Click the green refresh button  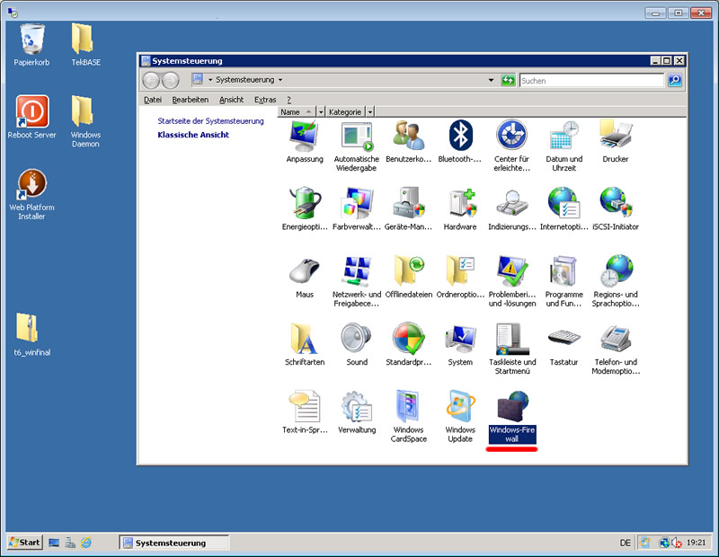click(508, 80)
